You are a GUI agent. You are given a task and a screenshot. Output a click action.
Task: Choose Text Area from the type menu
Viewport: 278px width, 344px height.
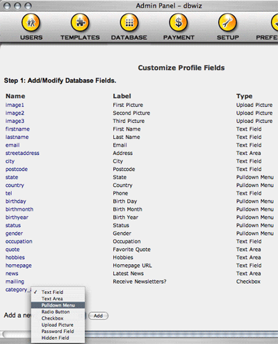click(58, 299)
